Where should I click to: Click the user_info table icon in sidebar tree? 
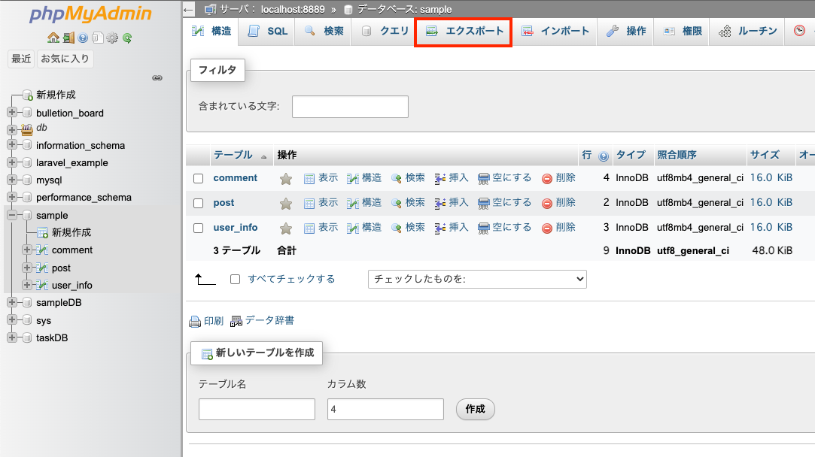click(43, 285)
